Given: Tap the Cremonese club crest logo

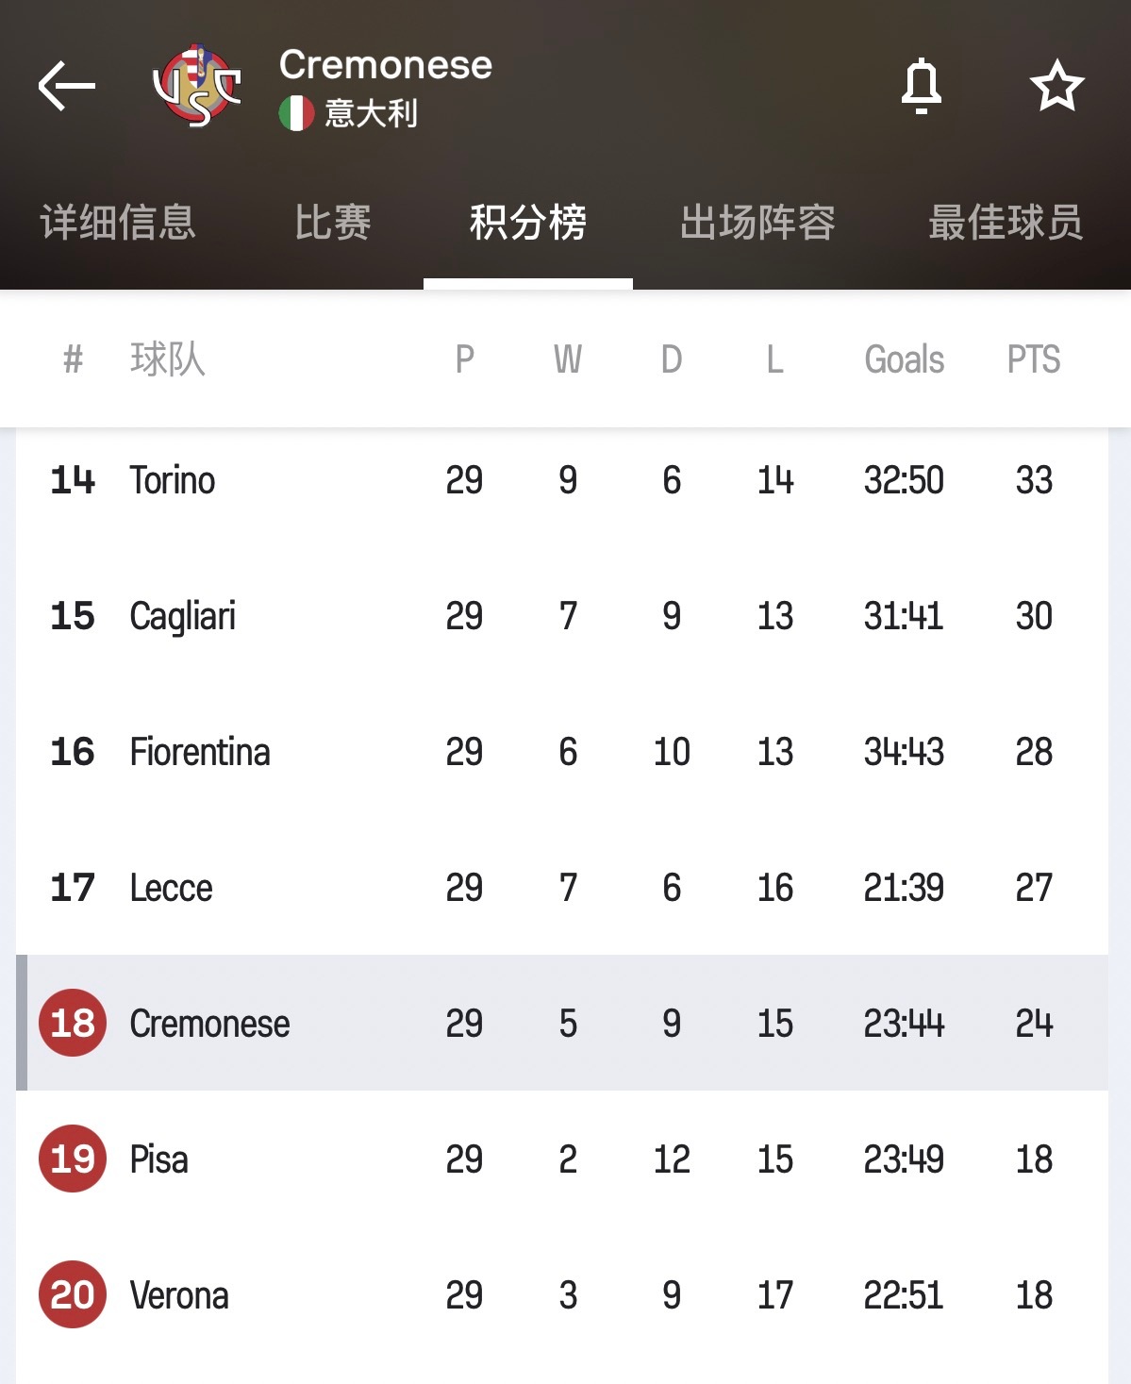Looking at the screenshot, I should pyautogui.click(x=197, y=86).
